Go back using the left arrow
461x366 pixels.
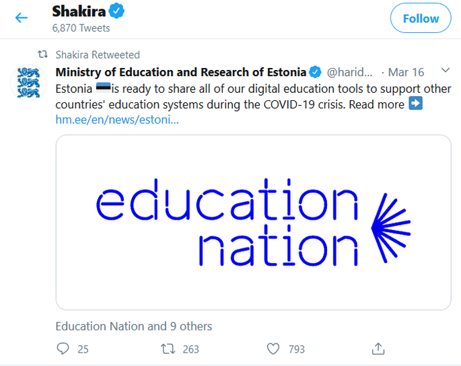21,18
